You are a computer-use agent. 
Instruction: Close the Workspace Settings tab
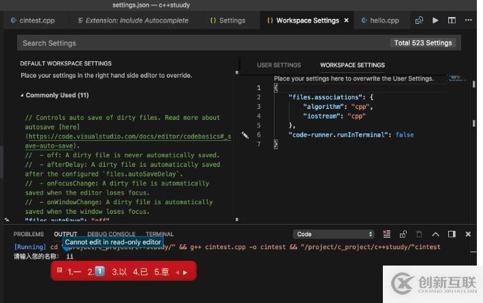click(x=346, y=20)
